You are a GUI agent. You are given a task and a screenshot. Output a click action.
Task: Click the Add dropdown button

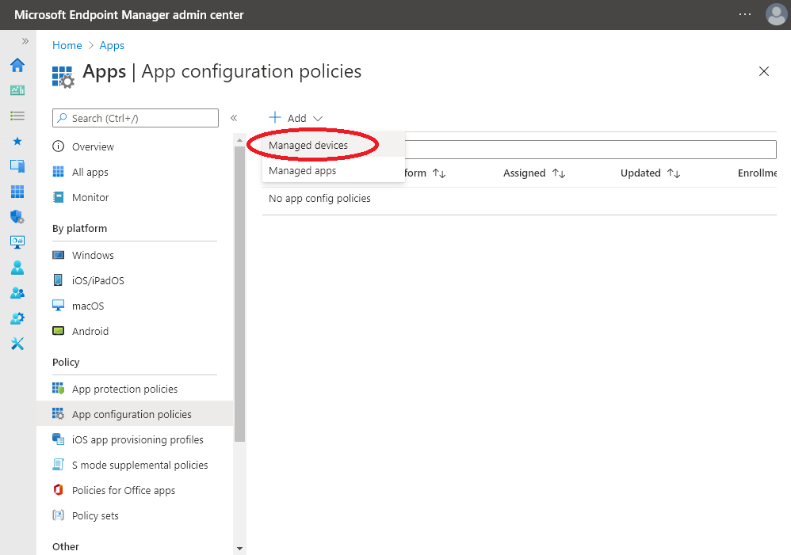click(x=296, y=118)
